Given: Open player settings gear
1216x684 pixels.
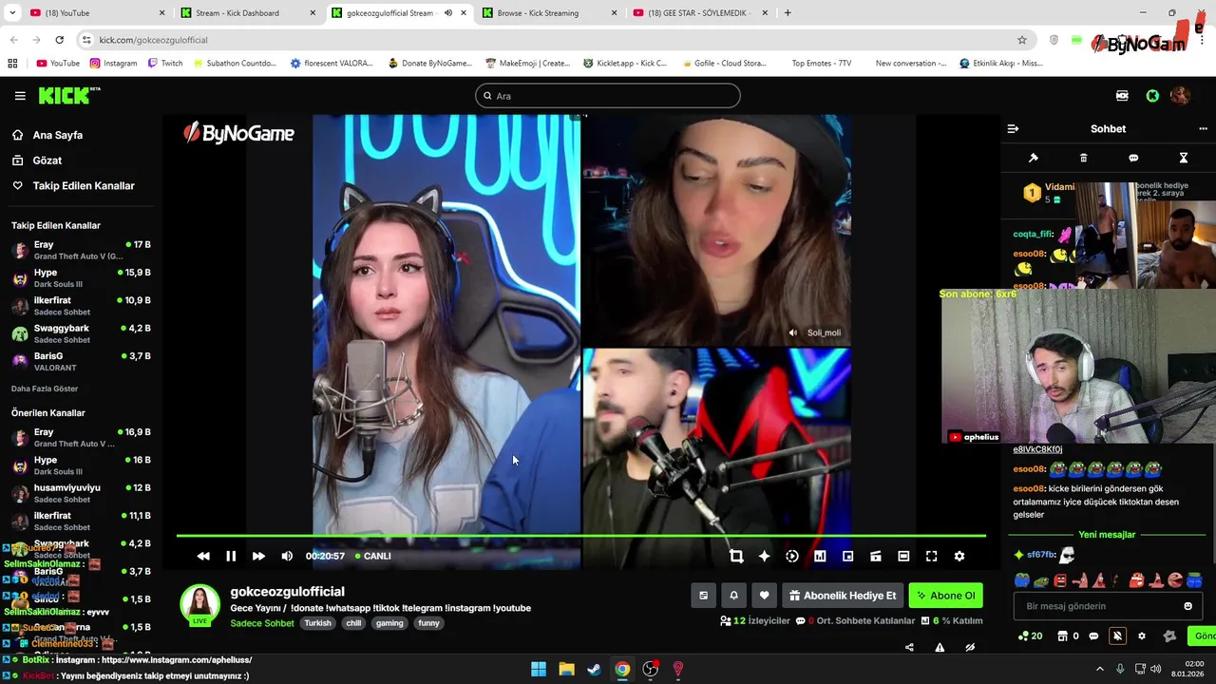Looking at the screenshot, I should pyautogui.click(x=959, y=556).
